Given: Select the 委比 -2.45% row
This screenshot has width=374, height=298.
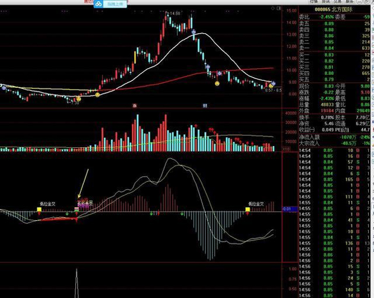Looking at the screenshot, I should [x=334, y=17].
